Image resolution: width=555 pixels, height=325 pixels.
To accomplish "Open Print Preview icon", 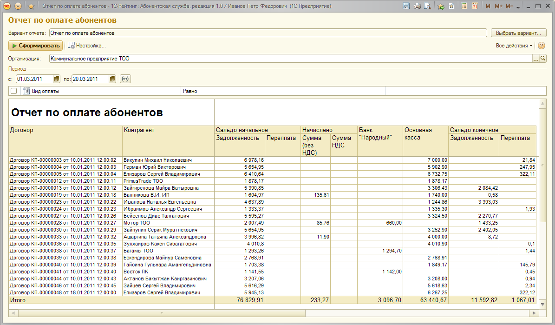I will (427, 7).
